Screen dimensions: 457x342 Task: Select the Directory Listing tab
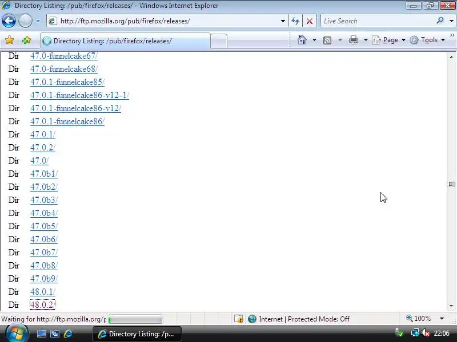coord(125,41)
